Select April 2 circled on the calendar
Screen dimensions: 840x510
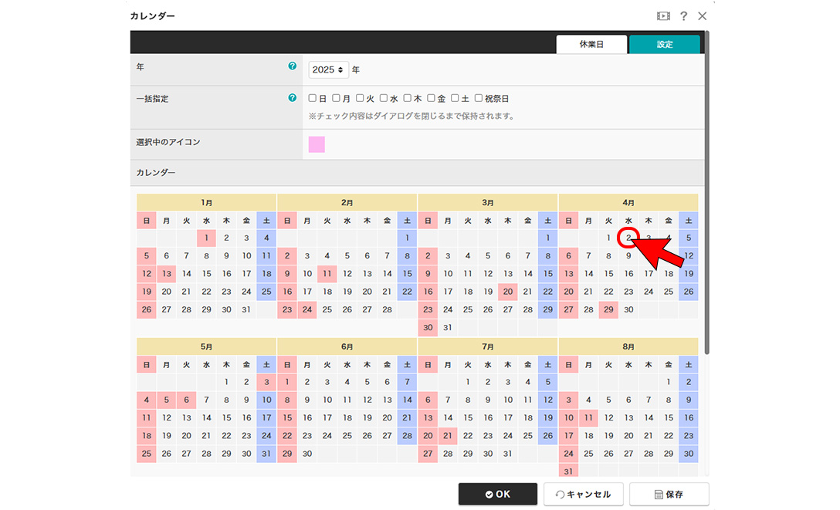[629, 238]
